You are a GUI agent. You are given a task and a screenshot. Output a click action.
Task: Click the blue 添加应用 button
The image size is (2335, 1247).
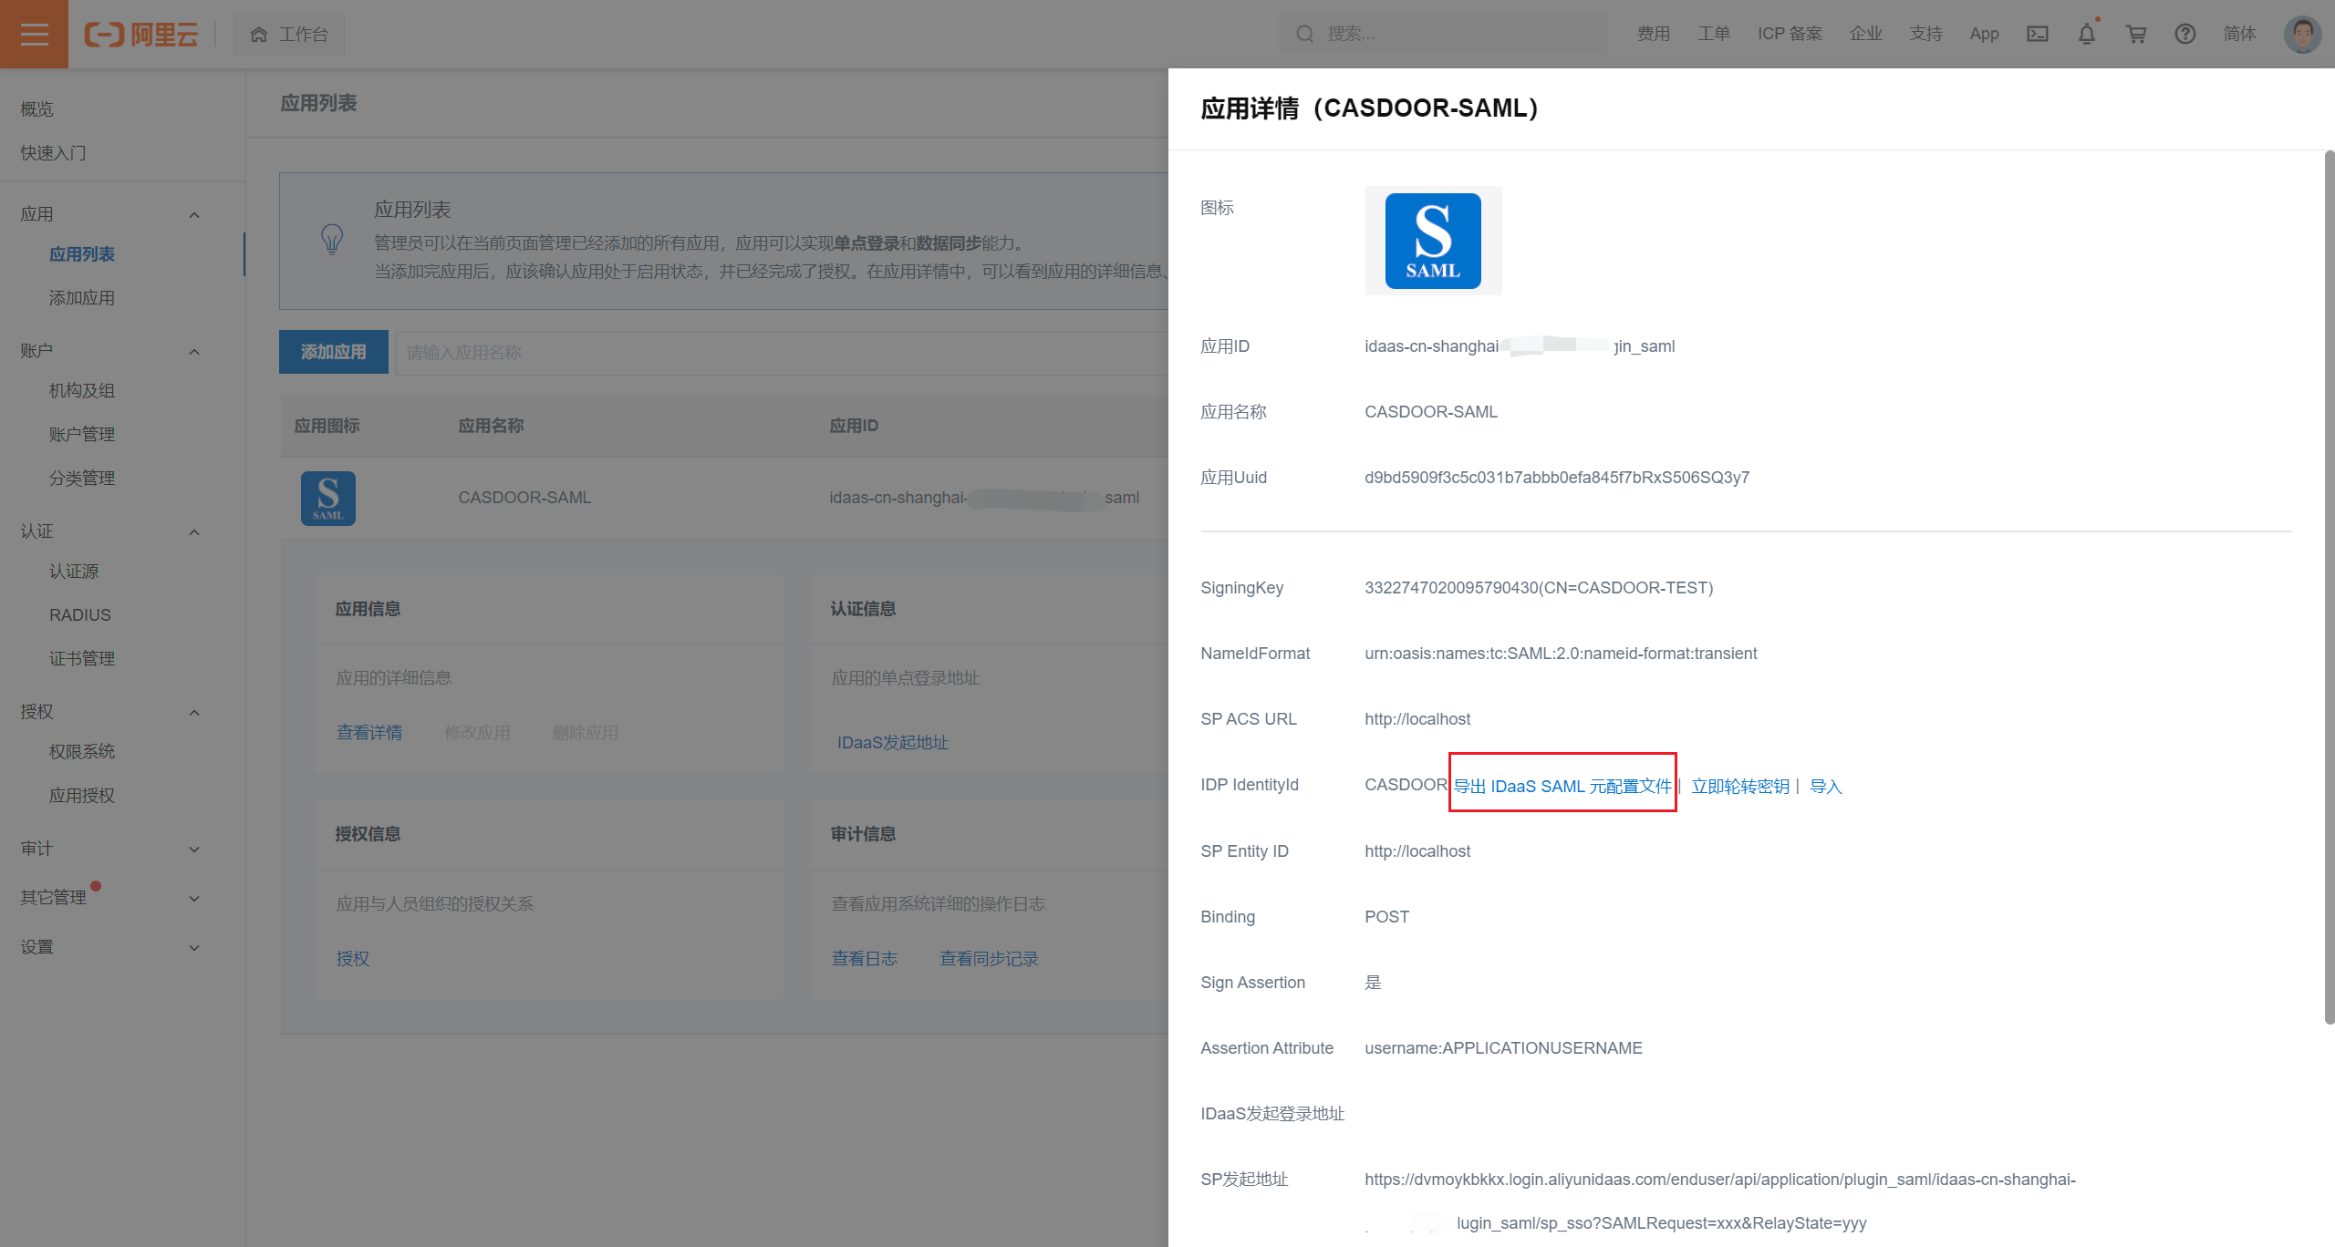click(x=334, y=352)
